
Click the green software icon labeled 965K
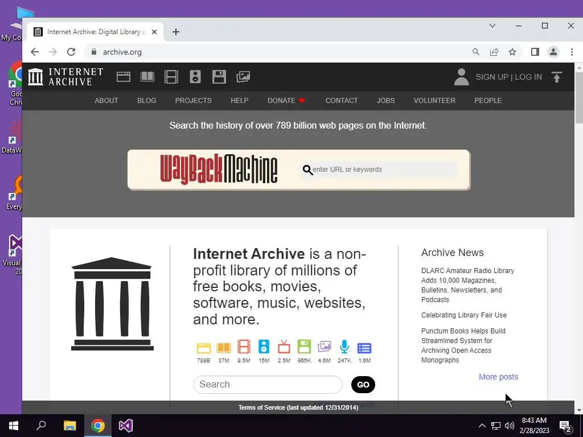tap(304, 347)
